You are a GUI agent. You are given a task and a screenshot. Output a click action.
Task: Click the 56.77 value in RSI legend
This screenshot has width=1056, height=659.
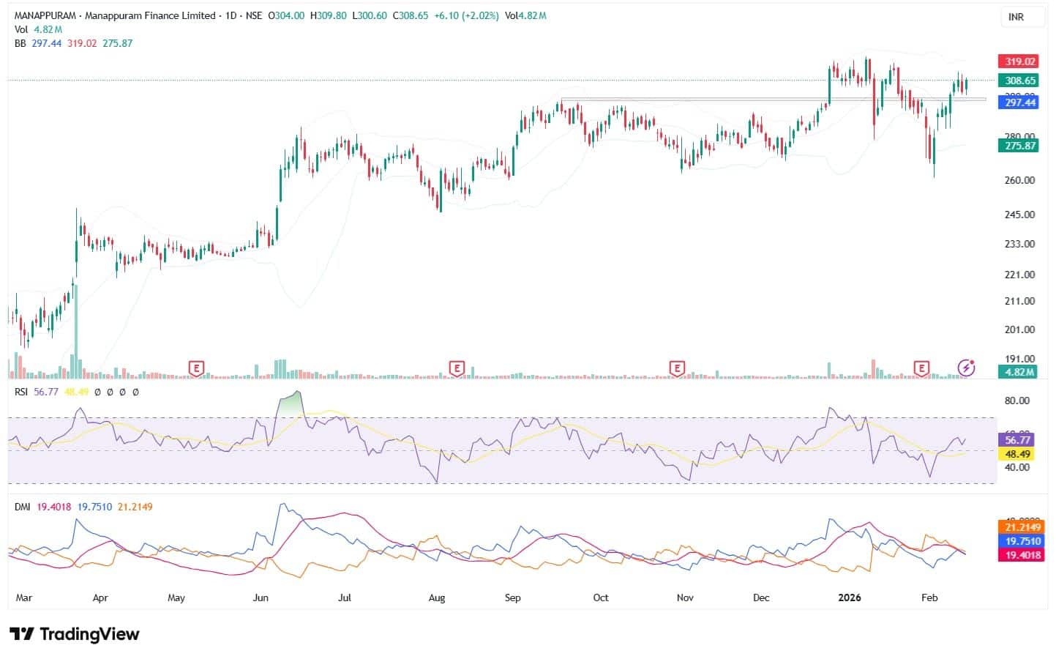(x=46, y=392)
